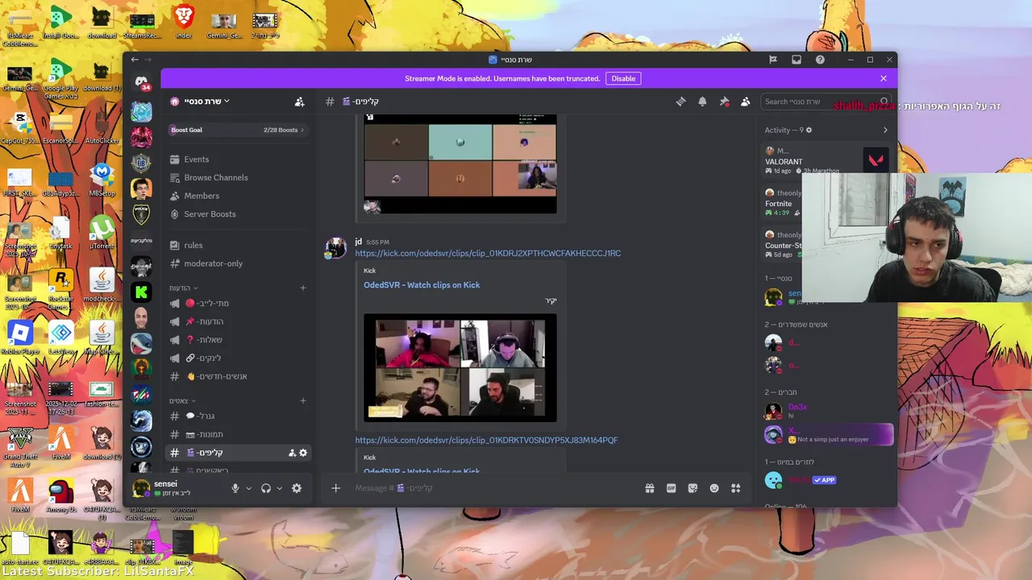Screen dimensions: 1032x580
Task: Collapse the צאטים category
Action: click(x=182, y=400)
